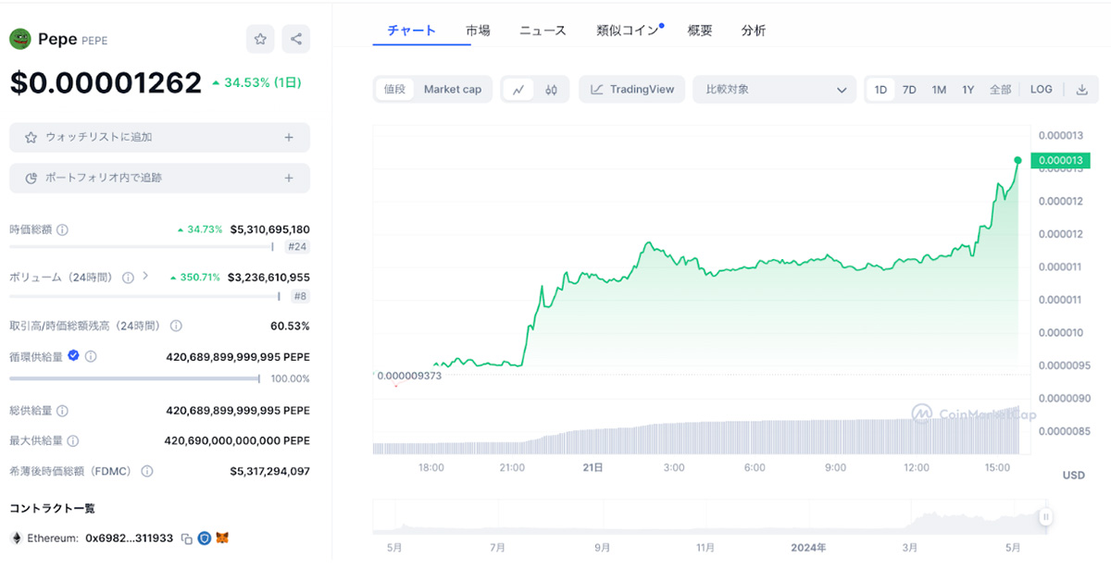1111x569 pixels.
Task: Show info about 時価総額
Action: 62,229
